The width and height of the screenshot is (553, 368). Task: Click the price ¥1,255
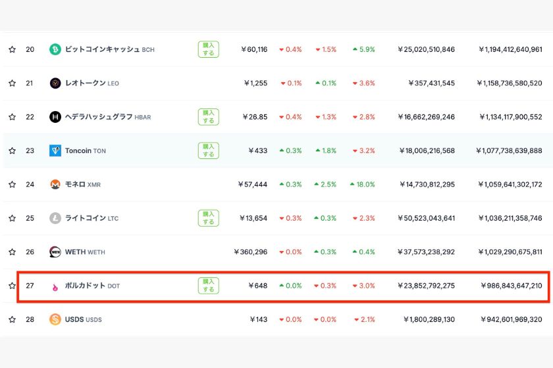(255, 83)
